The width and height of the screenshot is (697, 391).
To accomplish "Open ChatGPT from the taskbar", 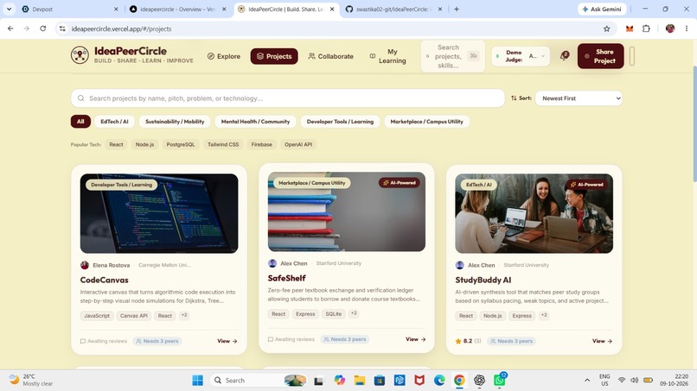I will pos(479,381).
